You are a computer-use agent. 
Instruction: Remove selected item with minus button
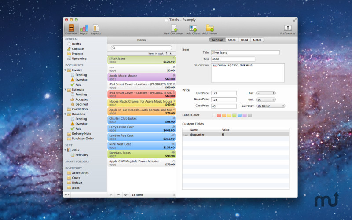118,195
